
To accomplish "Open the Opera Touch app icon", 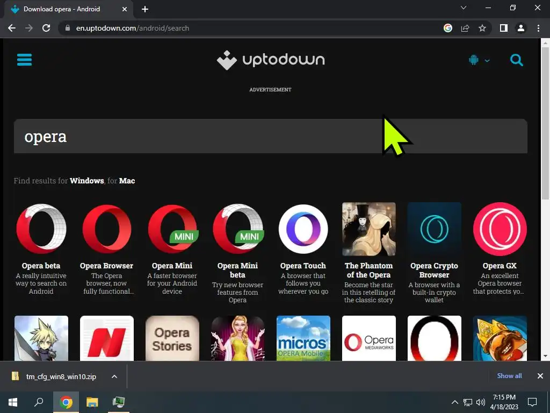I will (x=303, y=229).
